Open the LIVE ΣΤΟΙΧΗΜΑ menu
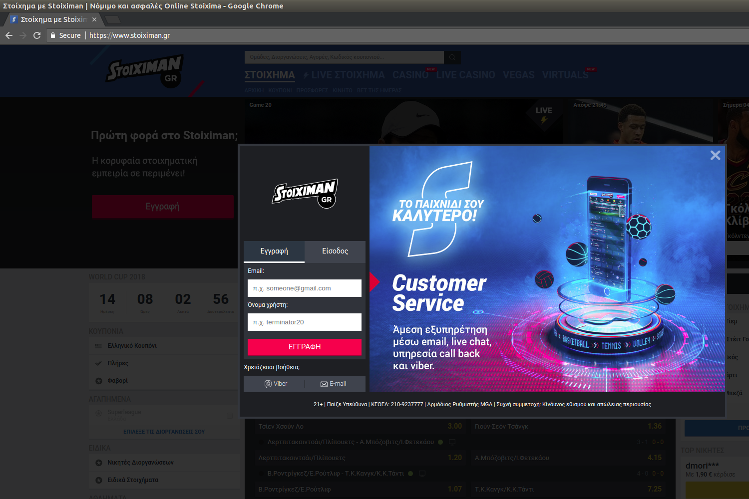Image resolution: width=749 pixels, height=499 pixels. (x=348, y=75)
